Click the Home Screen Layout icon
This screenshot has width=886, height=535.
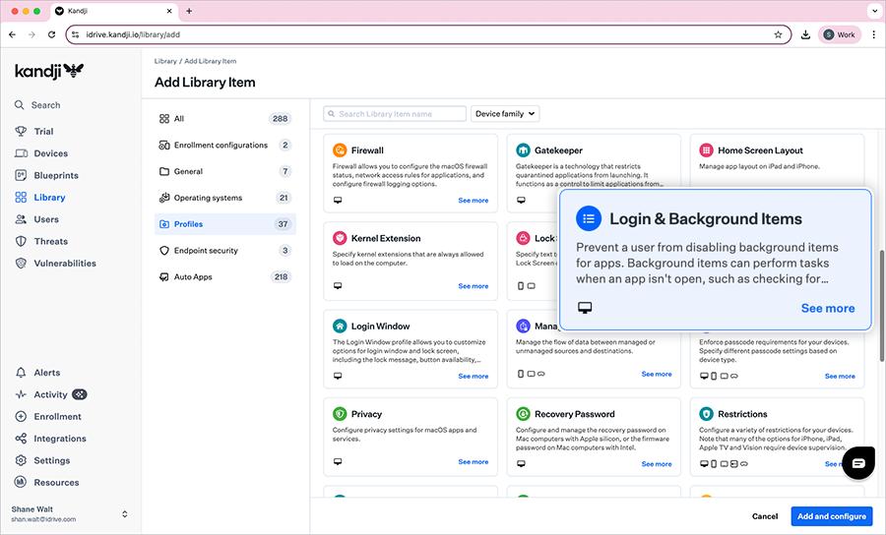[x=706, y=150]
